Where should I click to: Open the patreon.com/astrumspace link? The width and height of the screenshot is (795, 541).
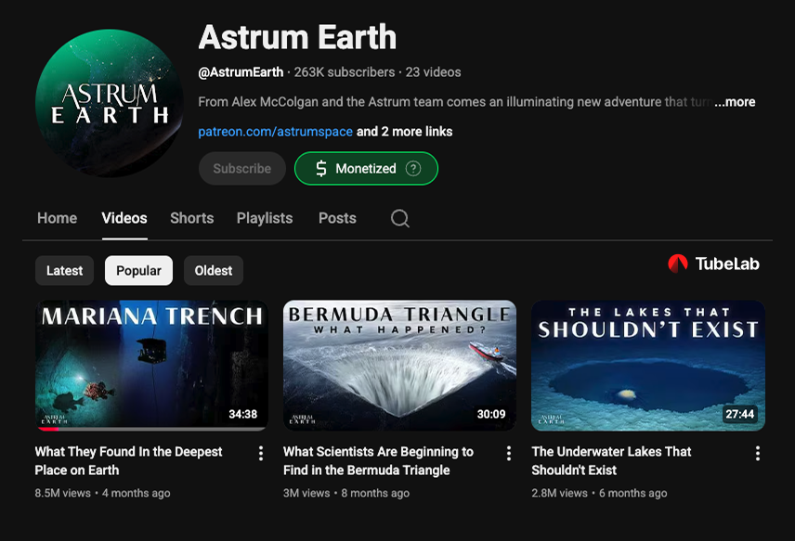click(275, 132)
